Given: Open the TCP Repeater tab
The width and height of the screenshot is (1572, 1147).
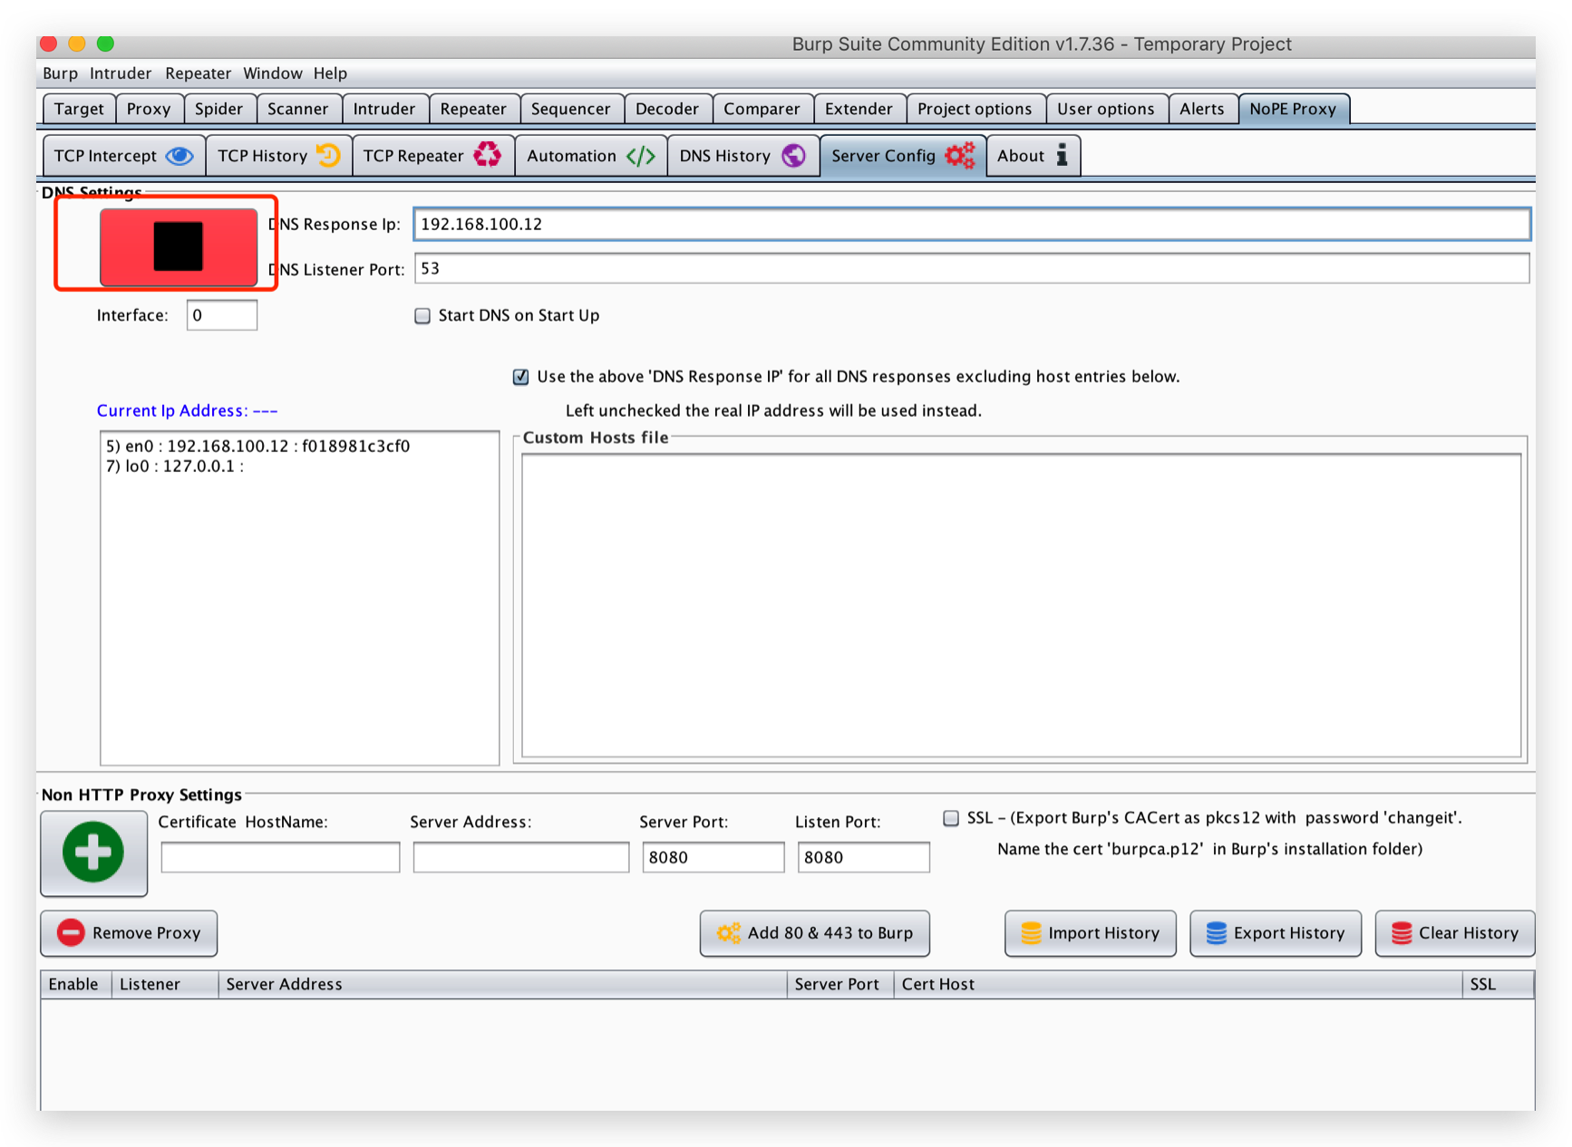Looking at the screenshot, I should [432, 156].
